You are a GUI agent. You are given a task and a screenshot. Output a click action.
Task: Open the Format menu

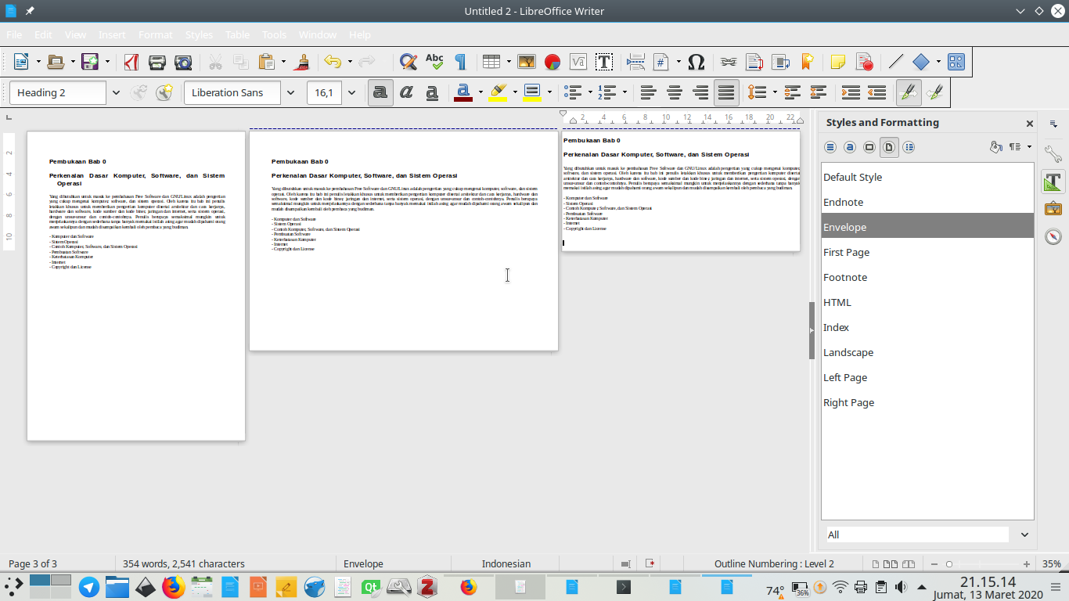[156, 34]
